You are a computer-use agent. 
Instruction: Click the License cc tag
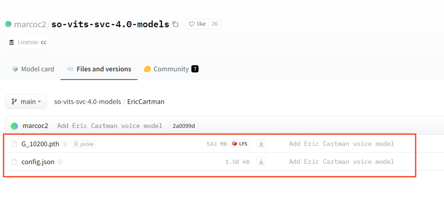pos(28,42)
